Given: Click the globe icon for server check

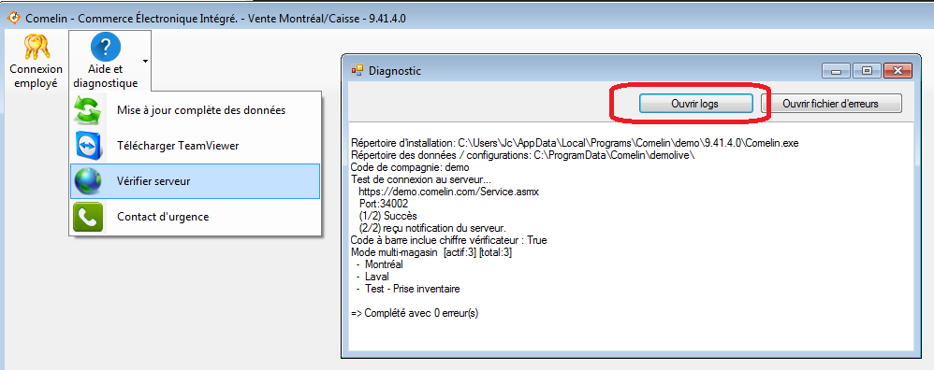Looking at the screenshot, I should coord(89,182).
